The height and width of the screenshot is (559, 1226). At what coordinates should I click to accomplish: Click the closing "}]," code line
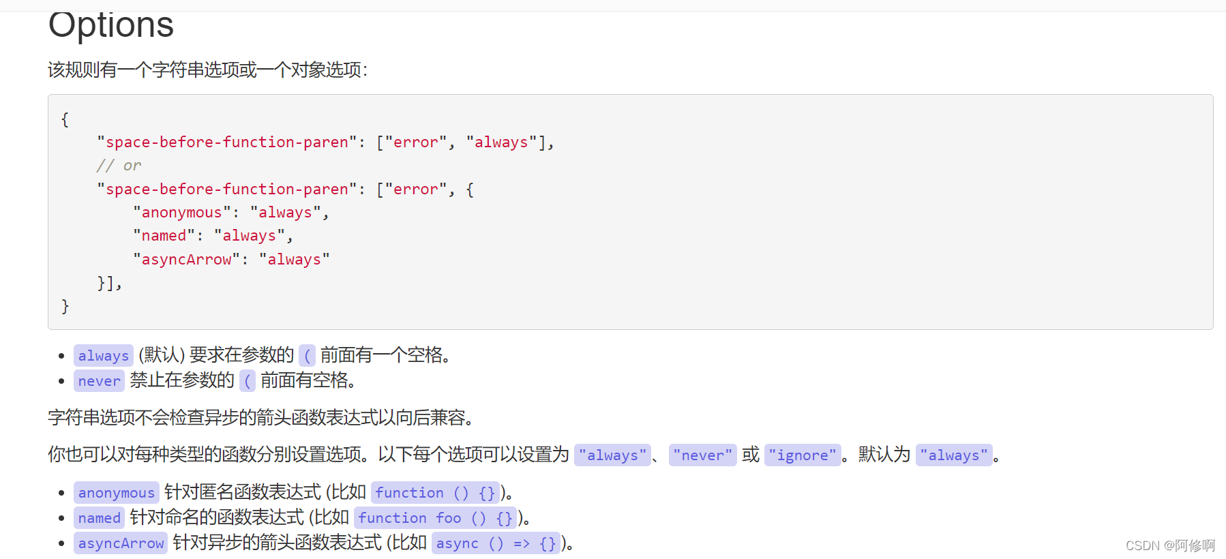(109, 283)
